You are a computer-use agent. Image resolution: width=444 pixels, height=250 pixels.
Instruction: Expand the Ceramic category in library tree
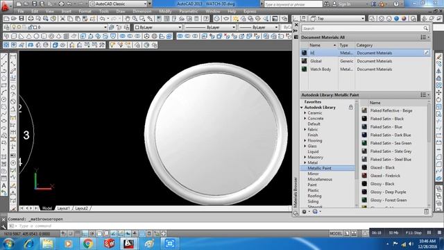(x=305, y=112)
